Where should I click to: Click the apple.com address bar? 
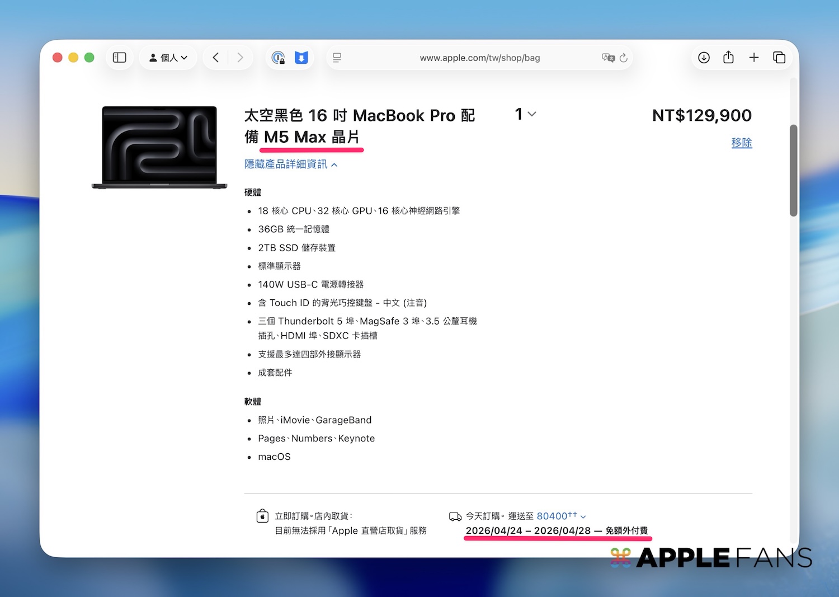click(479, 58)
